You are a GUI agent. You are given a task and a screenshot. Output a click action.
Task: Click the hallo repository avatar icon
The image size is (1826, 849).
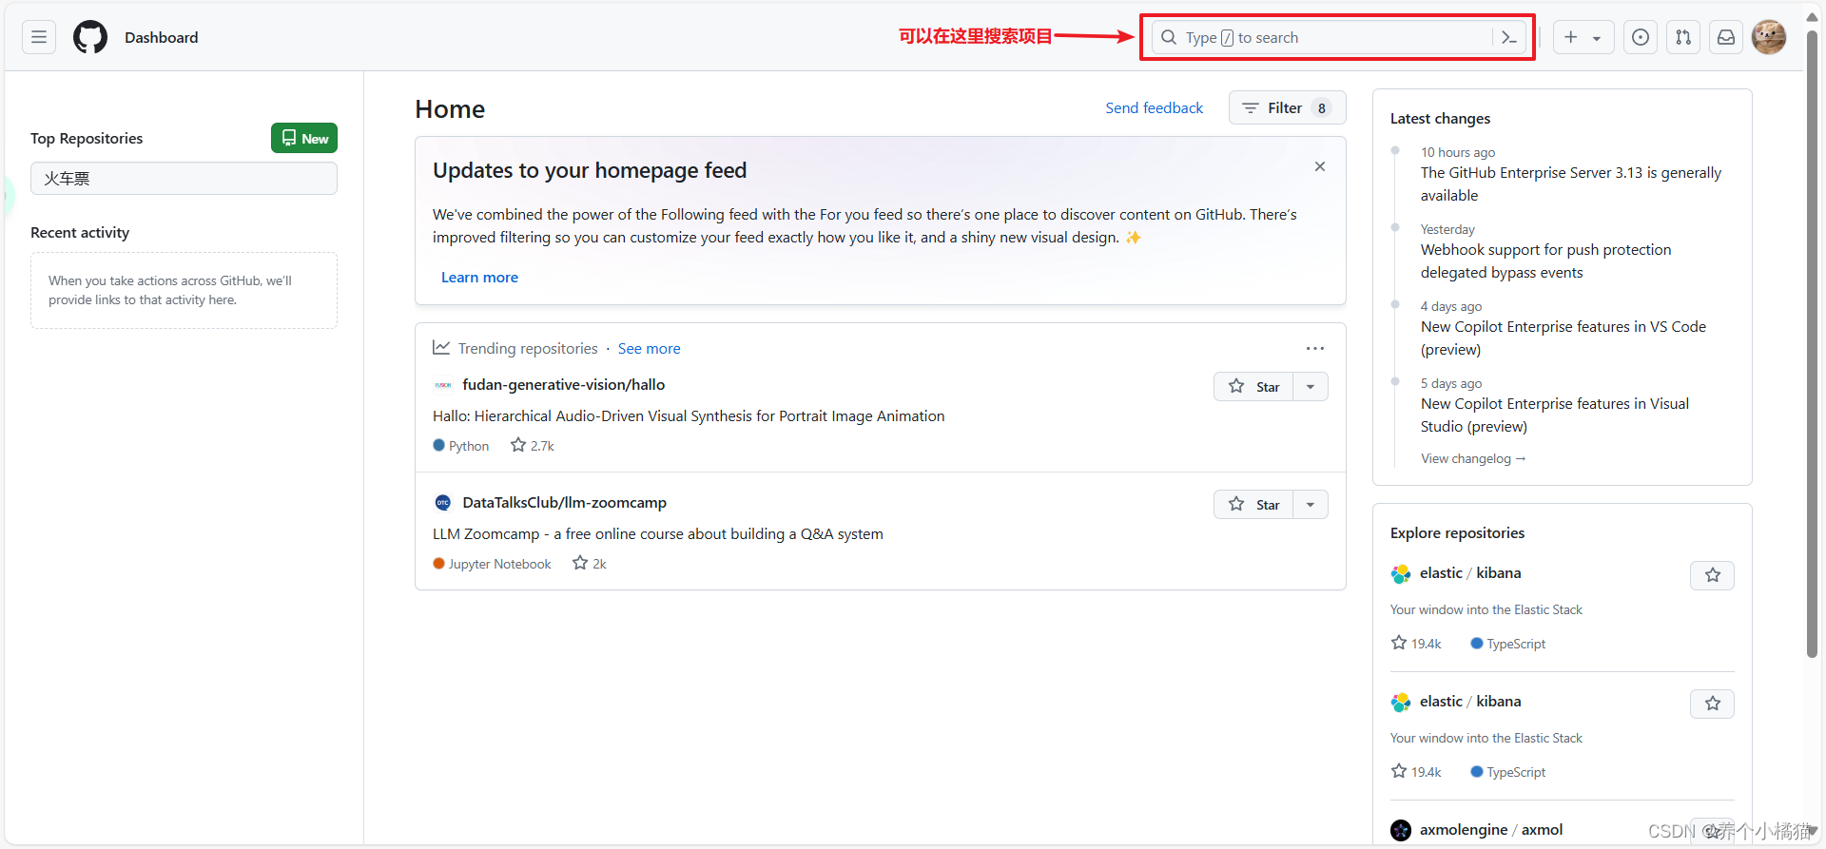442,384
